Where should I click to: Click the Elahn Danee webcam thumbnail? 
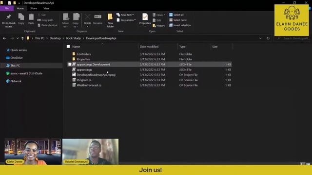[33, 152]
